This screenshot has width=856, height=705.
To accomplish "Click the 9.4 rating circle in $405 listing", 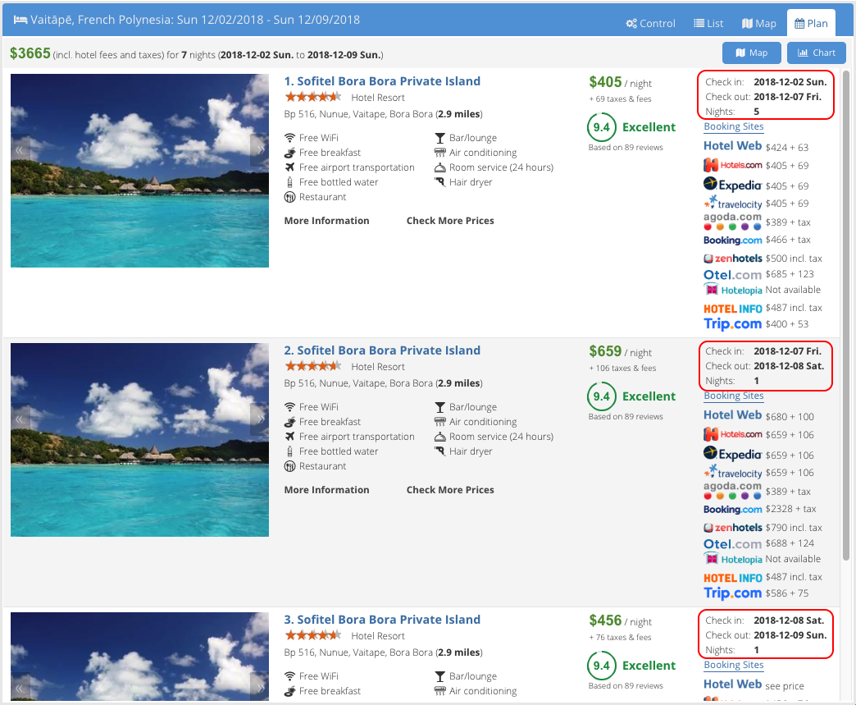I will tap(601, 127).
